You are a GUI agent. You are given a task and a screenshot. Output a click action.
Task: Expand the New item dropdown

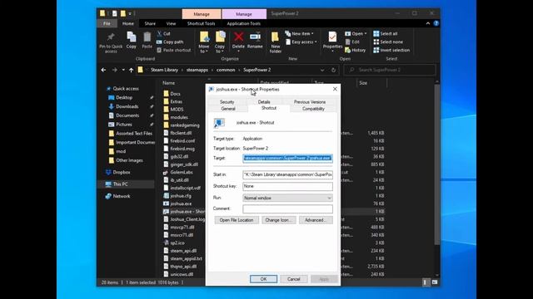point(300,33)
